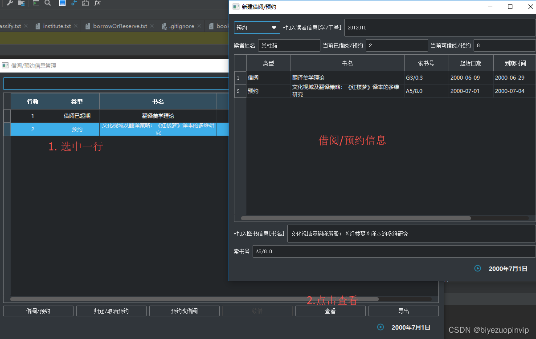536x339 pixels.
Task: Switch to the institute.txt tab
Action: (57, 26)
